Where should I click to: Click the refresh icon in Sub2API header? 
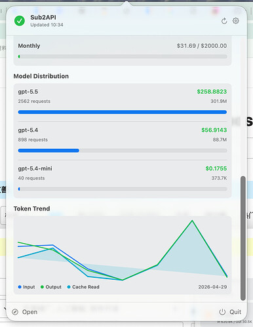[224, 21]
